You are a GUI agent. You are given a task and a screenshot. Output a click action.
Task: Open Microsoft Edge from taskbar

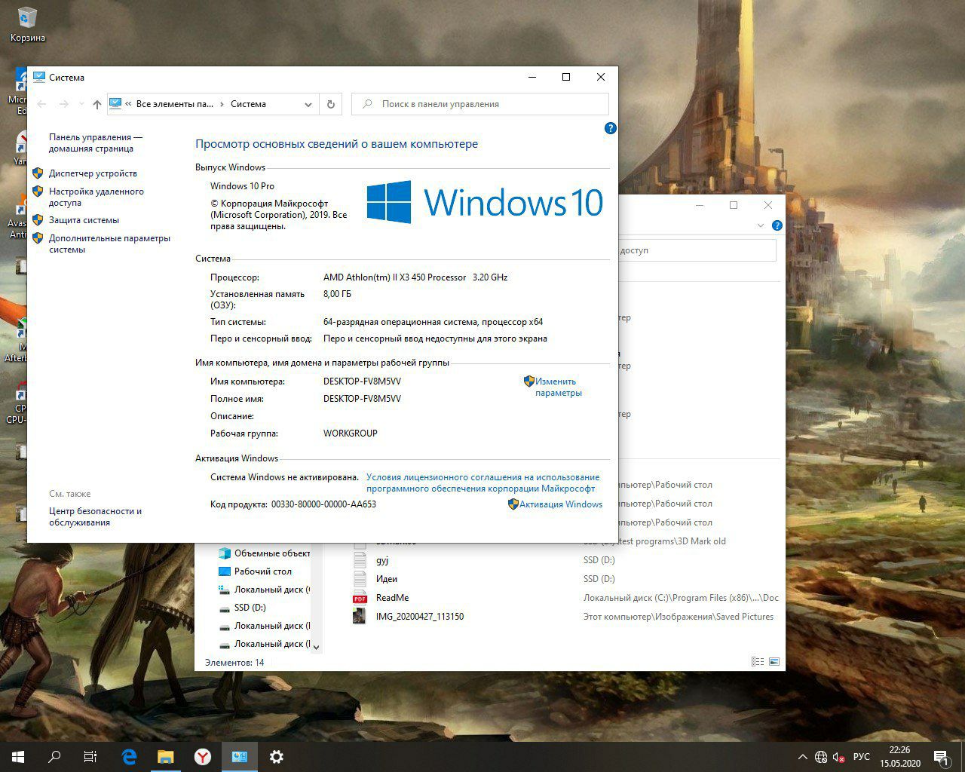click(x=129, y=757)
